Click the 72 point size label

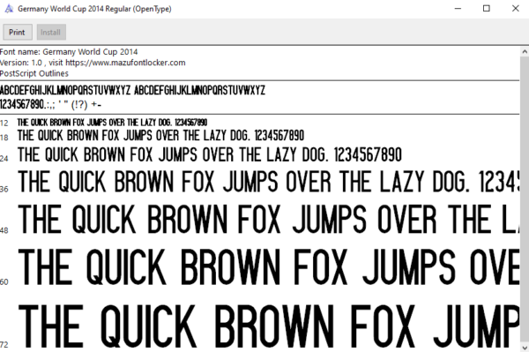click(x=4, y=345)
